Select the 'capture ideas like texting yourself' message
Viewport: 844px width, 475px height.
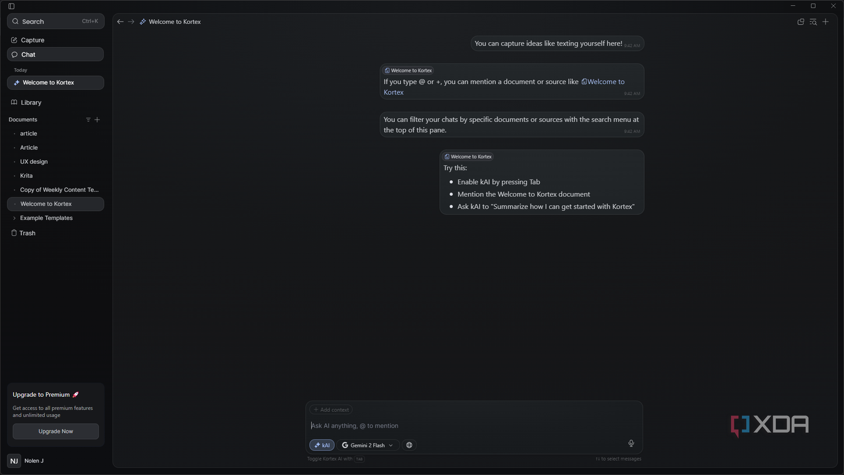(557, 44)
